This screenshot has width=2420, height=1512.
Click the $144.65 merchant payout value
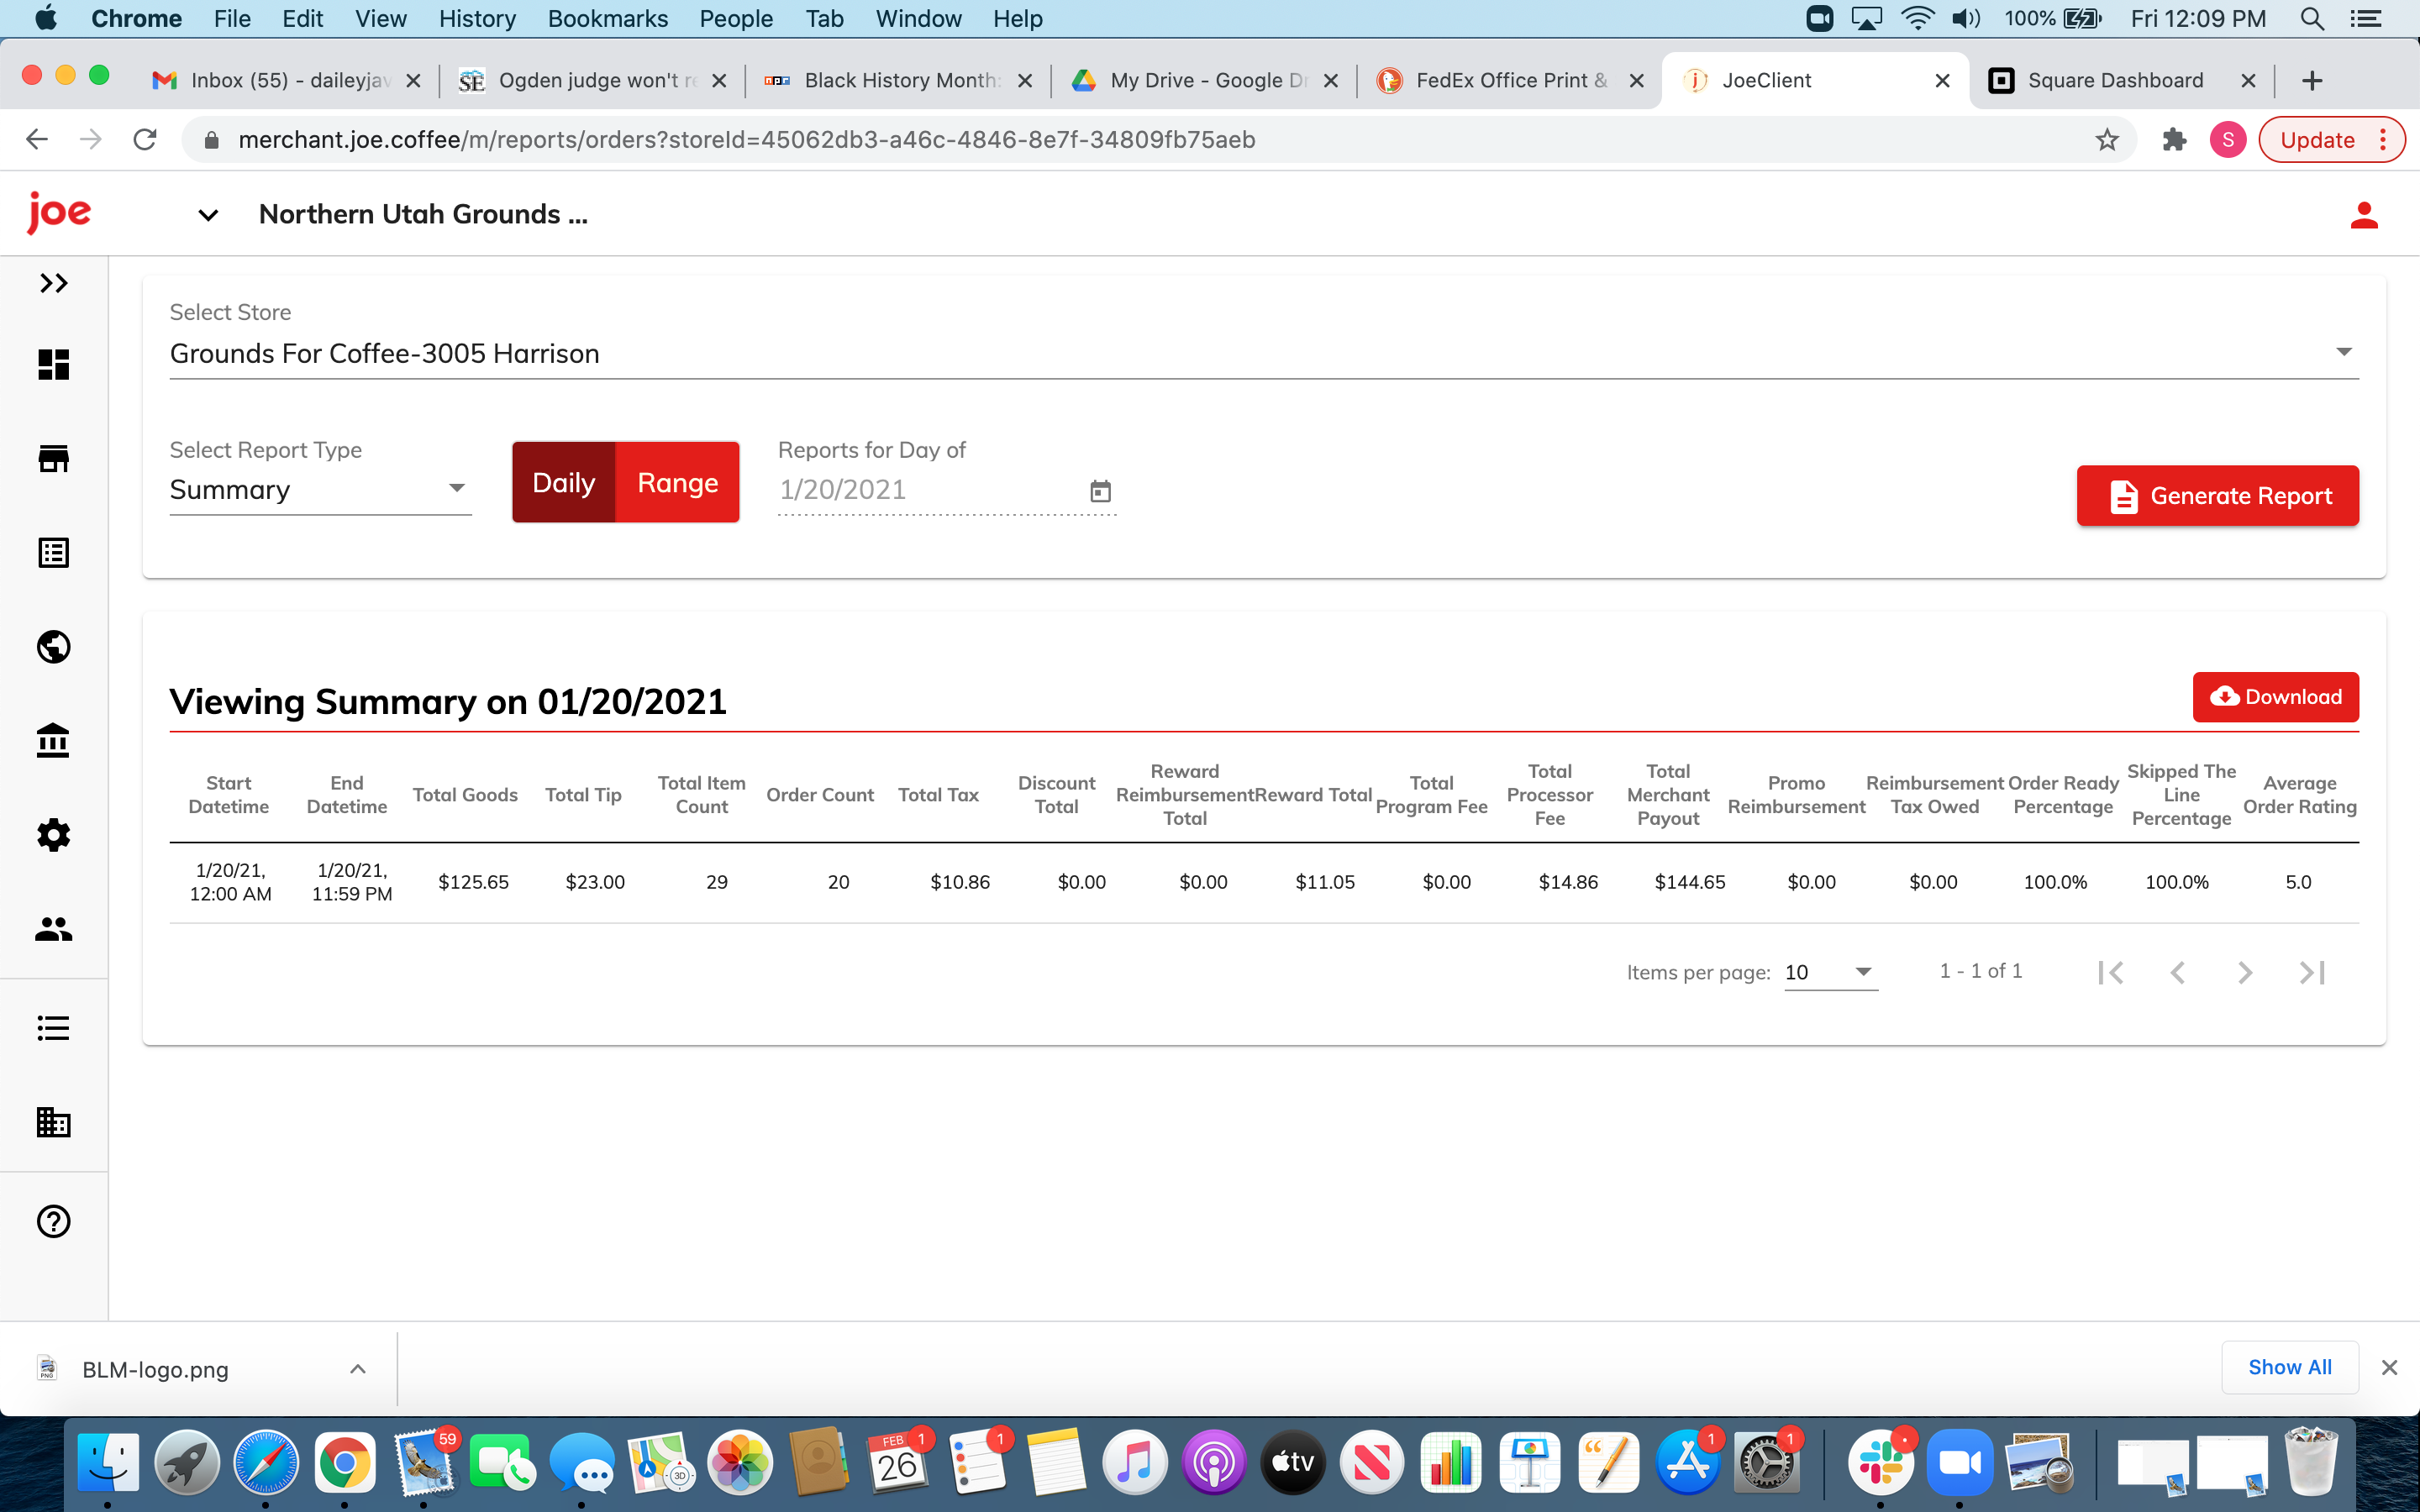1690,882
